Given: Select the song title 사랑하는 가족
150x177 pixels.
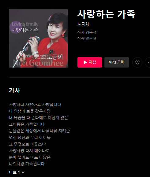Looking at the screenshot, I should click(x=106, y=14).
